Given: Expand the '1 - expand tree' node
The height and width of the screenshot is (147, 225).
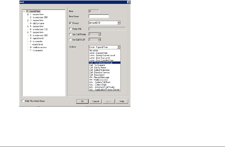Looking at the screenshot, I should click(x=28, y=14).
